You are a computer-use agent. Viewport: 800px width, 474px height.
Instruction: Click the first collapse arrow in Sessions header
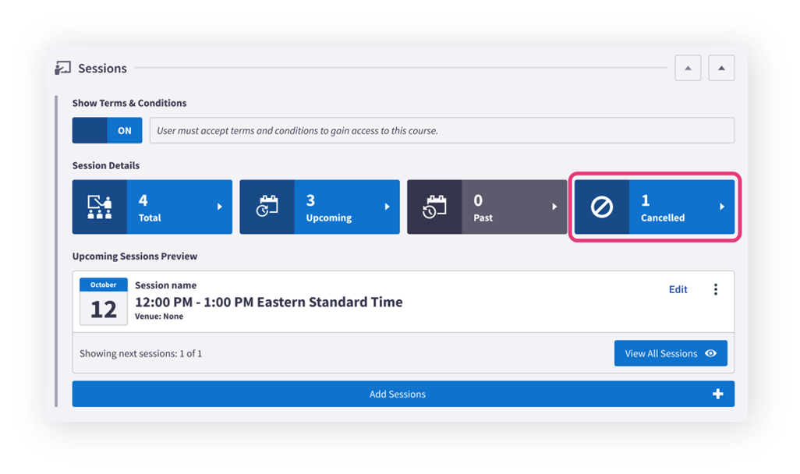pyautogui.click(x=688, y=68)
